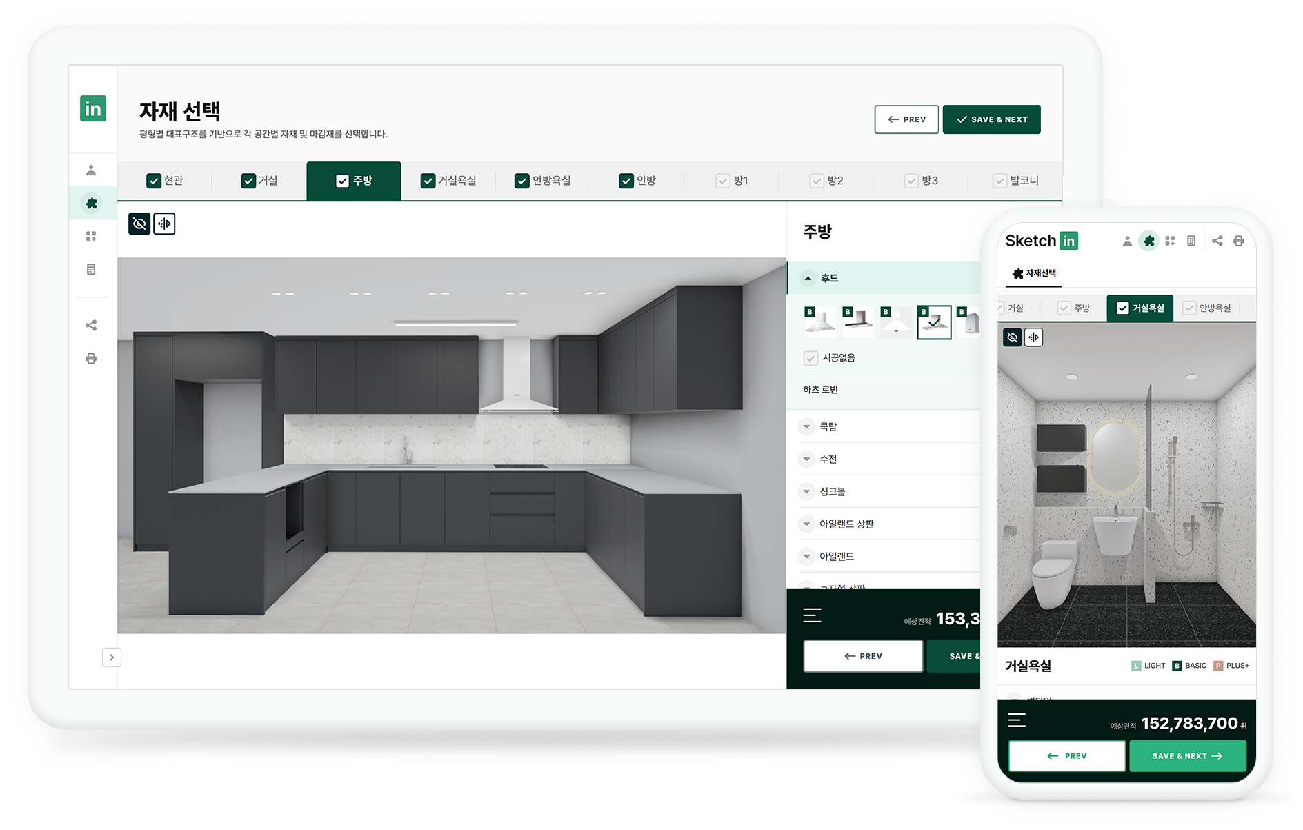Click the share icon in the left sidebar
The width and height of the screenshot is (1303, 830).
tap(91, 326)
